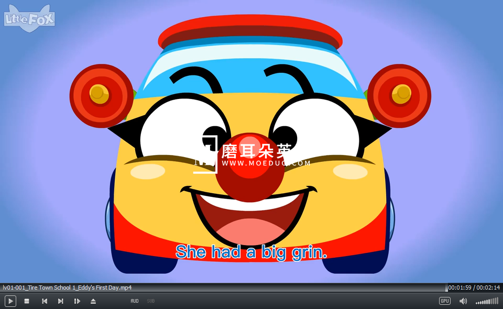Skip to the next file
The width and height of the screenshot is (503, 309).
pos(60,301)
